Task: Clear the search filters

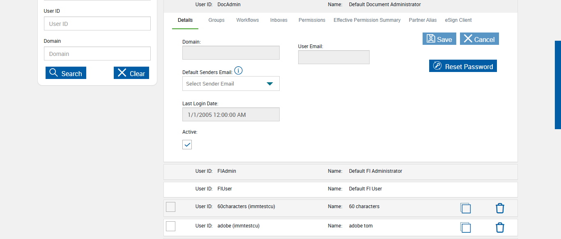Action: coord(131,73)
